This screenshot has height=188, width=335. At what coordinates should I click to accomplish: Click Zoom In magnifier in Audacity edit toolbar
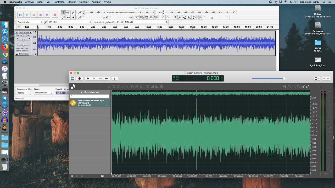coord(175,17)
